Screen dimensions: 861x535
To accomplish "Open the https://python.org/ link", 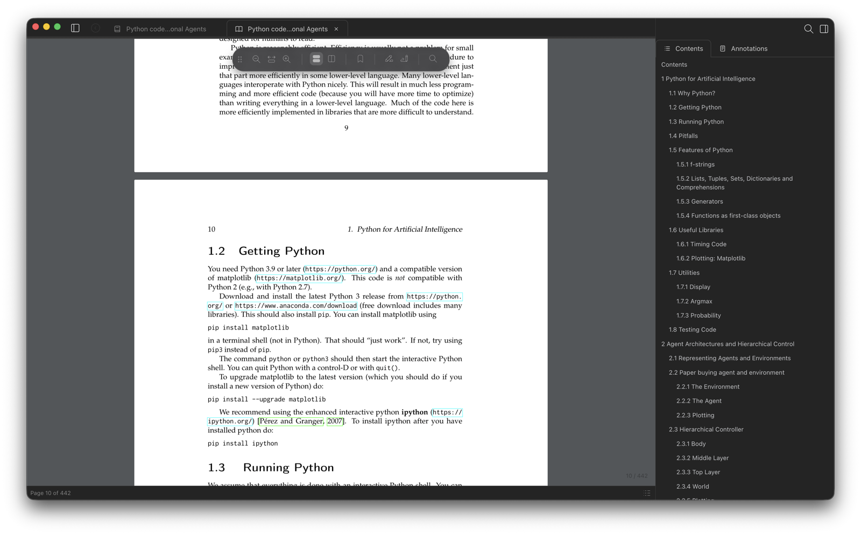I will pos(340,269).
